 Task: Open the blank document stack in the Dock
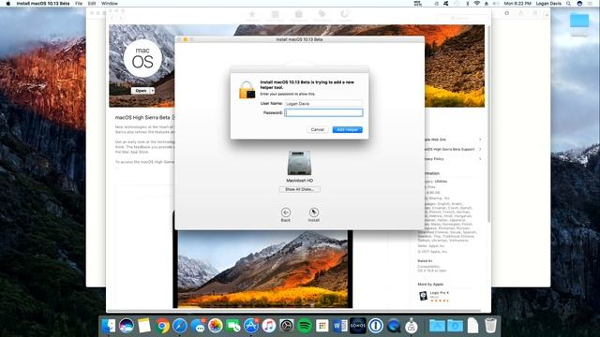click(x=472, y=326)
